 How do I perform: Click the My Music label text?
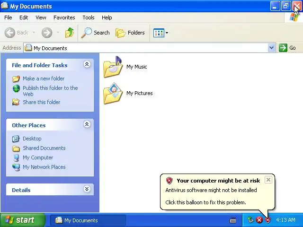coord(137,67)
